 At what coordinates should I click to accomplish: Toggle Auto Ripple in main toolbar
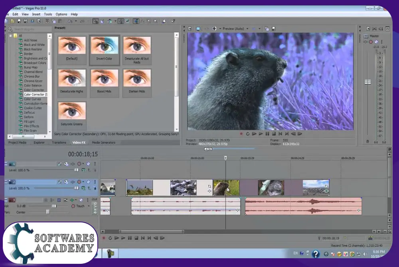109,21
